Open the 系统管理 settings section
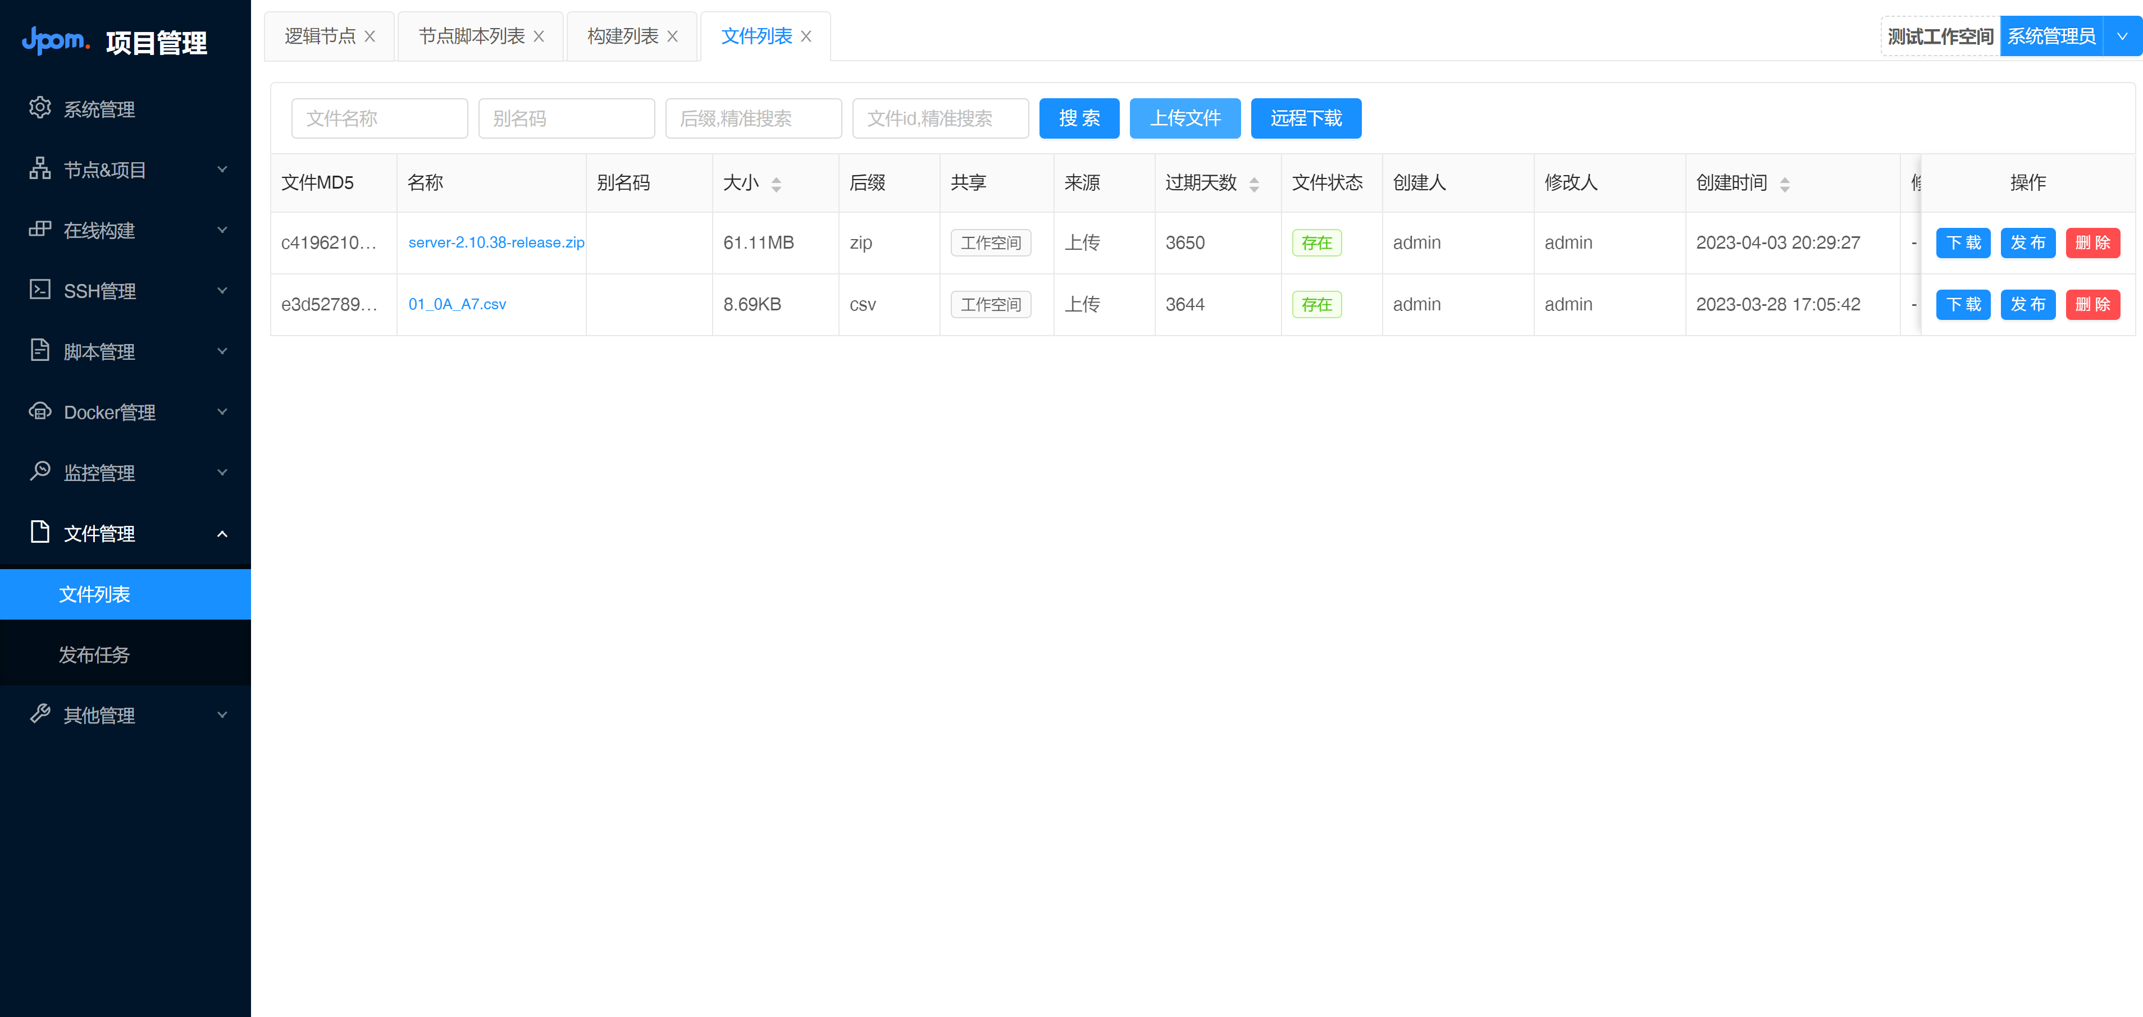The image size is (2143, 1017). [x=99, y=109]
